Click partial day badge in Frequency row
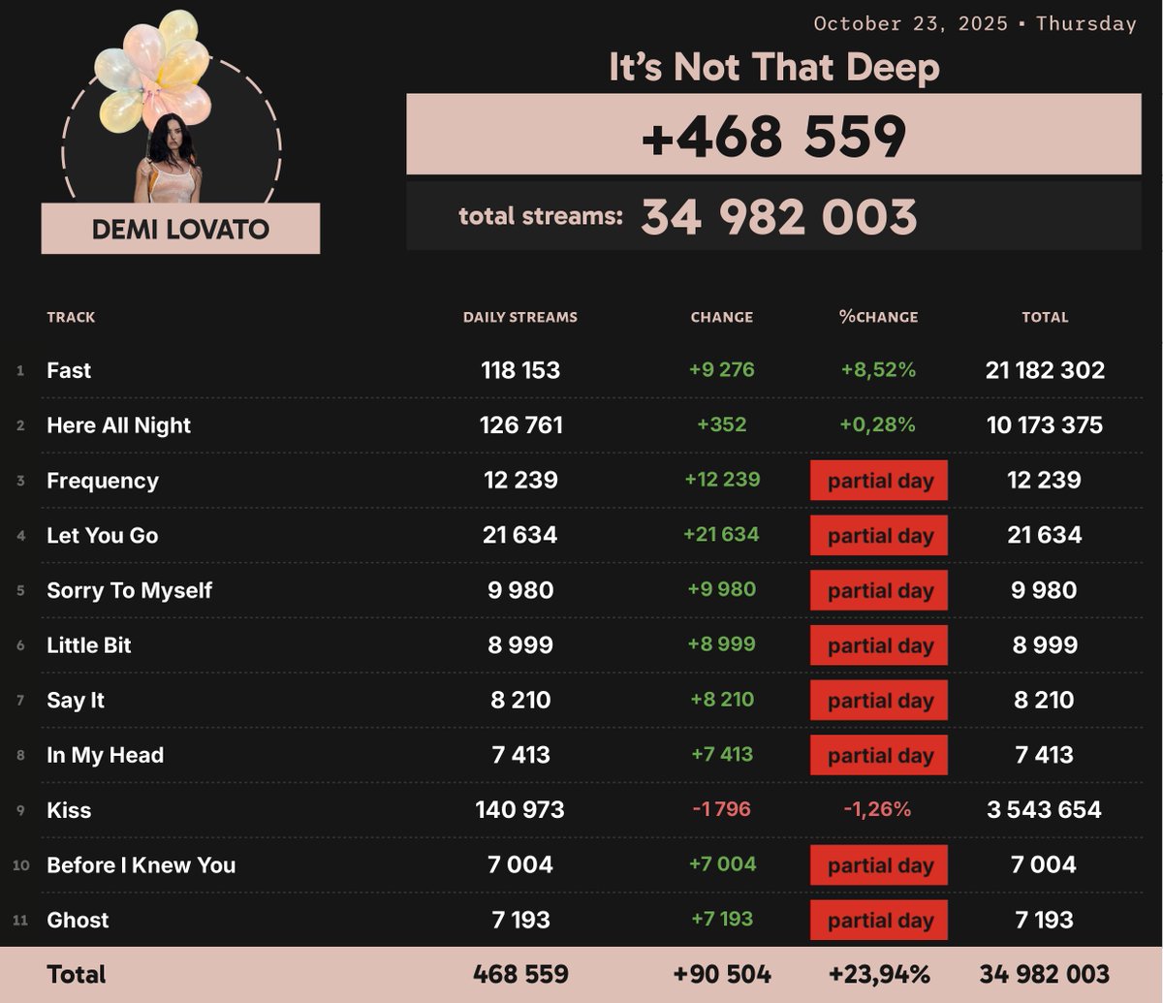 pos(879,481)
